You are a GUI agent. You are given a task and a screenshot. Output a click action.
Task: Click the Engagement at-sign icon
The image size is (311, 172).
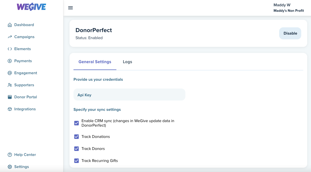click(10, 73)
